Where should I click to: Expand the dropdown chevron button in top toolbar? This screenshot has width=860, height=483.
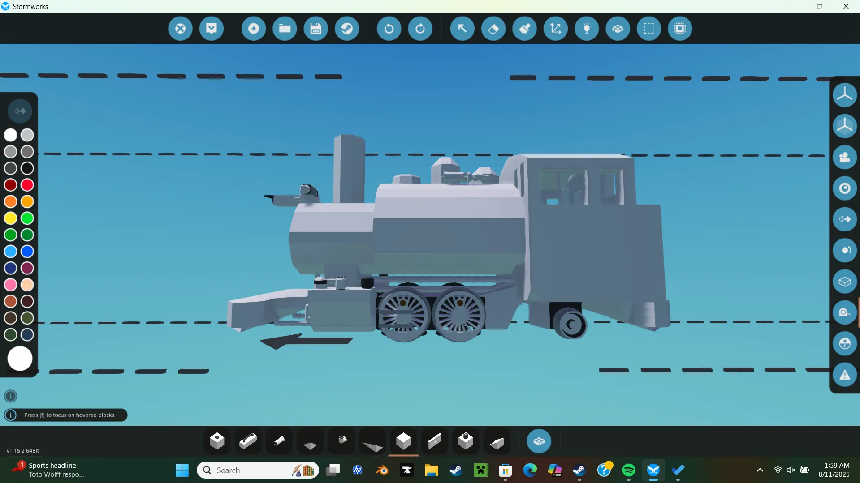pos(212,29)
